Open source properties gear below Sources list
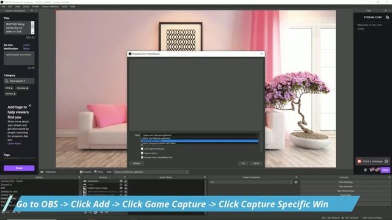This screenshot has height=220, width=392. coord(96,212)
